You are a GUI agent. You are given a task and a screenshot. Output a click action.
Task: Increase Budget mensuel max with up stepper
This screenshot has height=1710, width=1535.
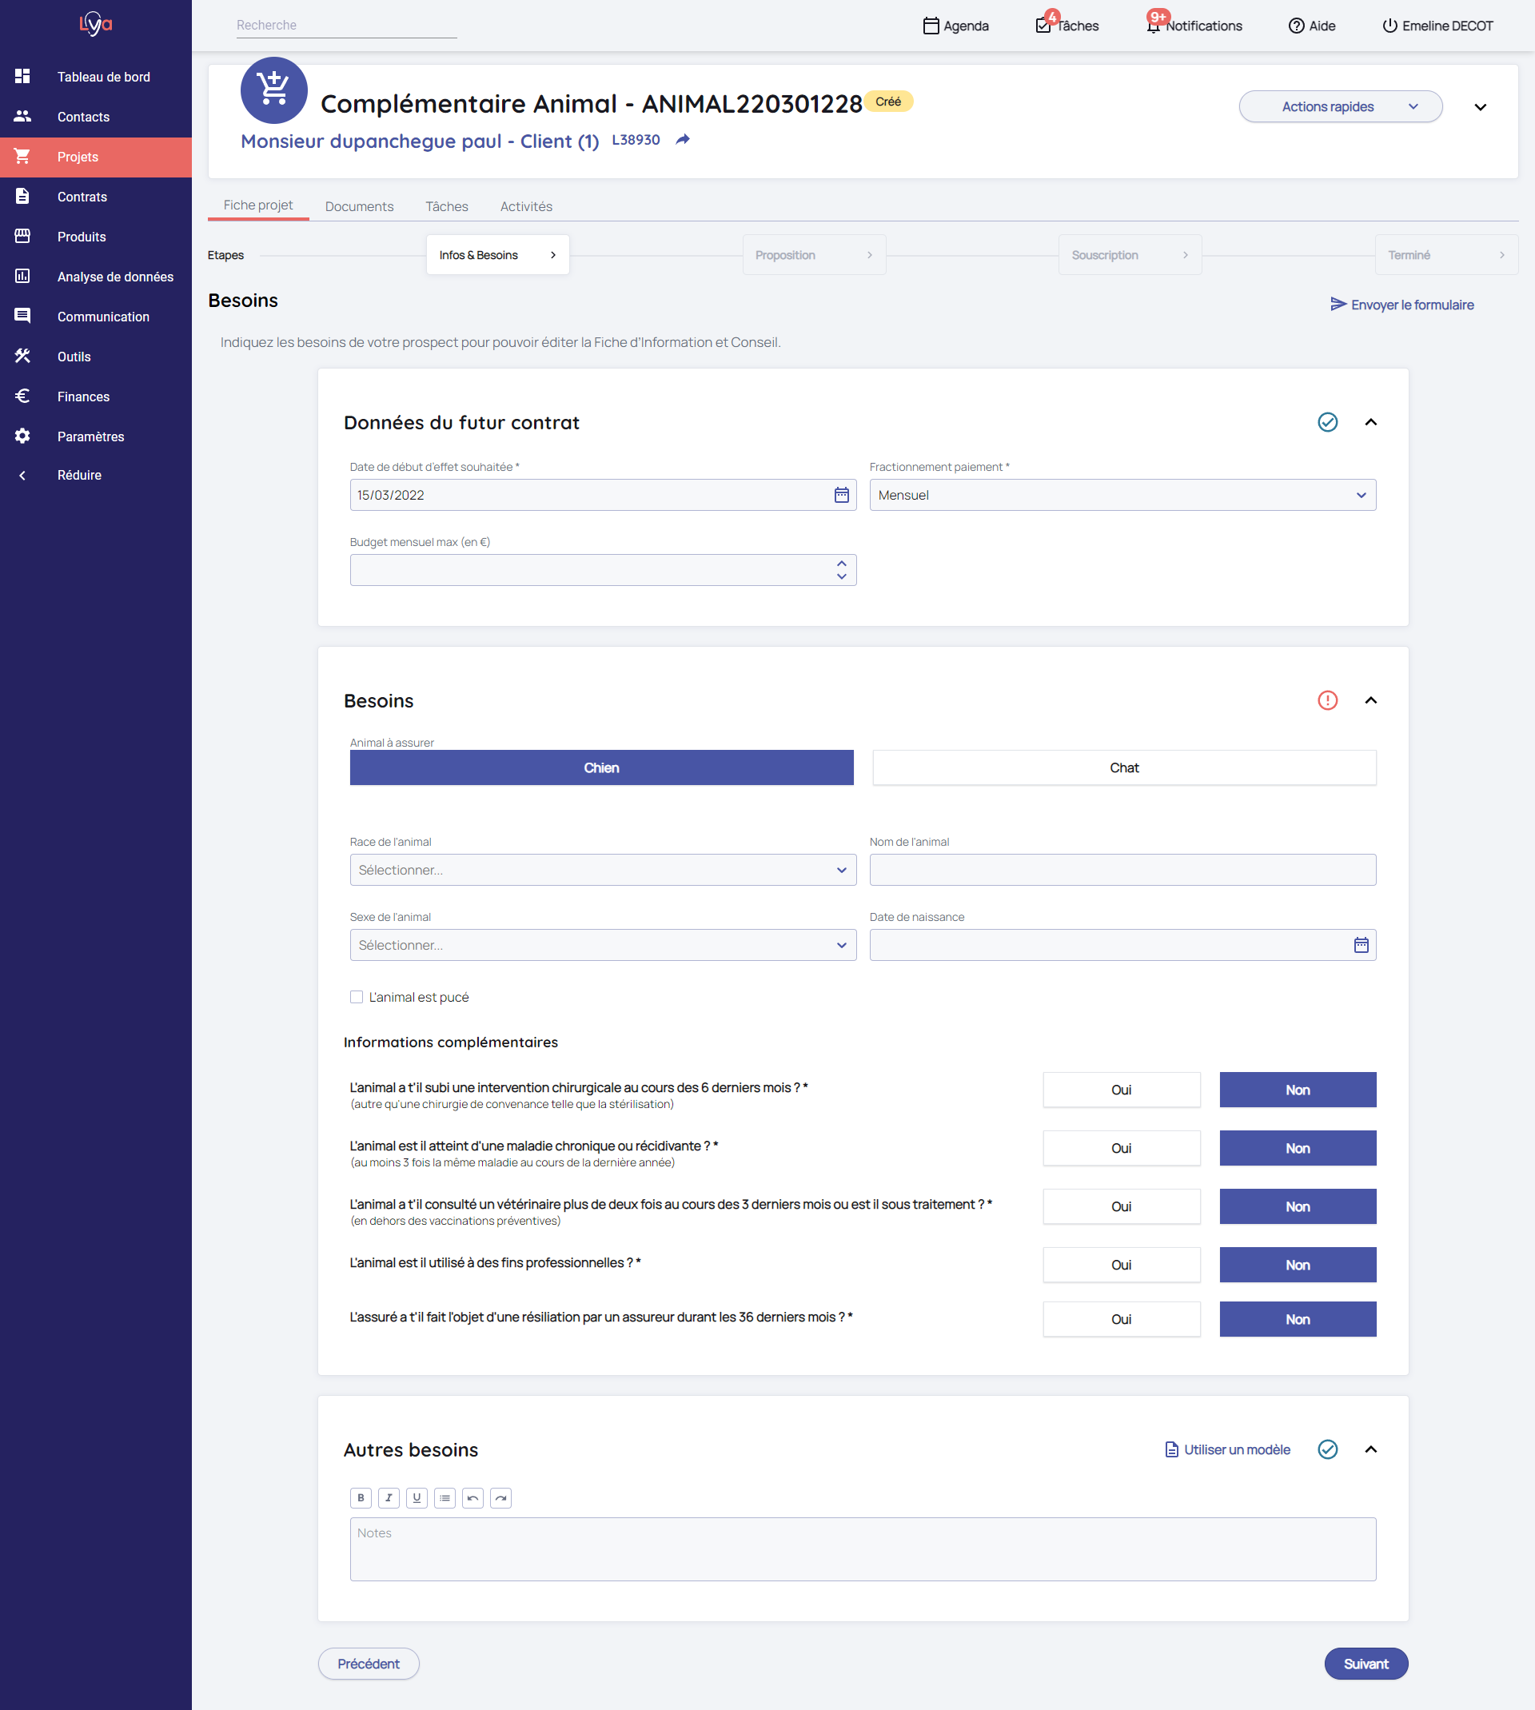click(841, 564)
